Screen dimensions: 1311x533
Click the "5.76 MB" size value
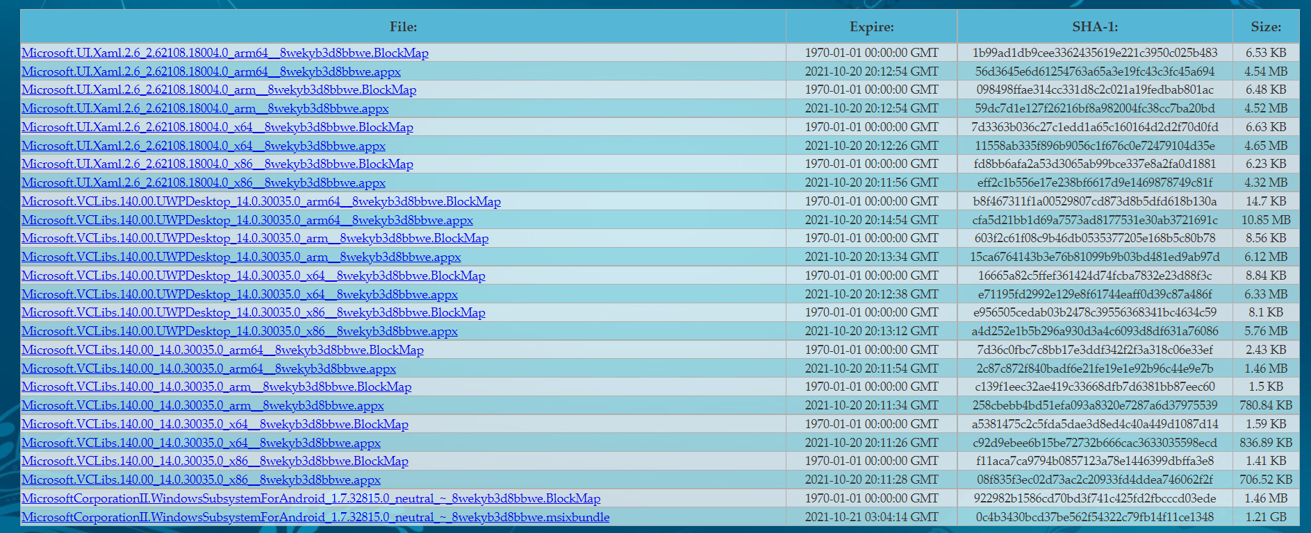tap(1266, 331)
